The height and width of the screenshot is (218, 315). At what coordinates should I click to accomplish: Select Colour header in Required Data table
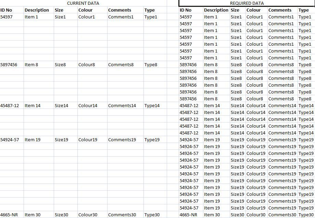pos(253,10)
